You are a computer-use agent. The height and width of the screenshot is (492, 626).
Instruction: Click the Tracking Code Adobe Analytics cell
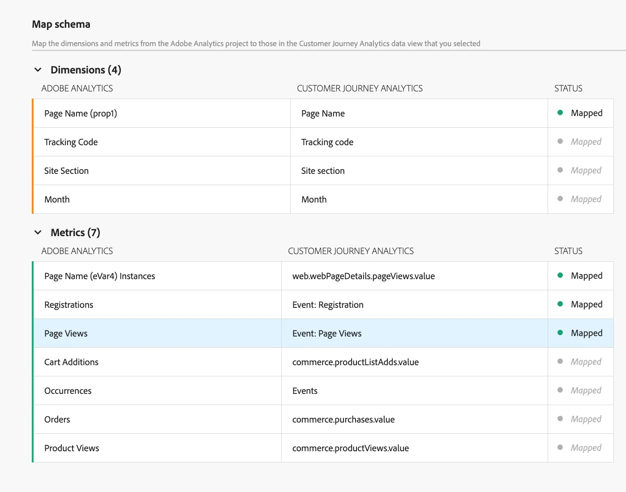[162, 142]
